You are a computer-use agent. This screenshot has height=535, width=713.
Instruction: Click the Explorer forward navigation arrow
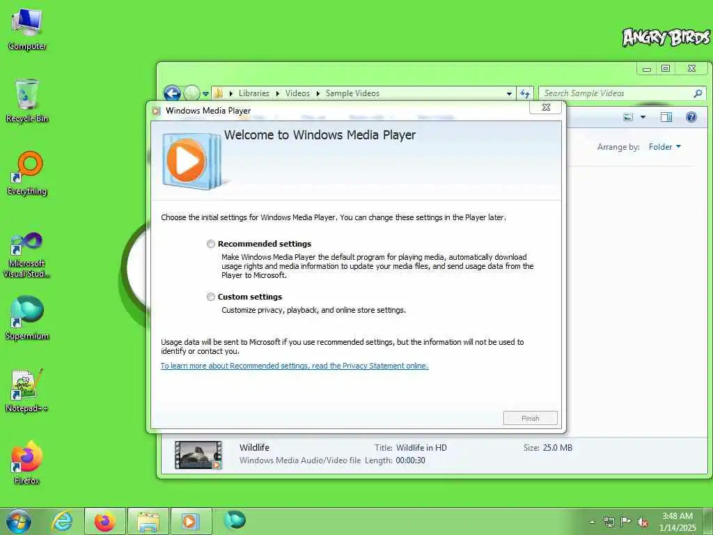(x=191, y=93)
